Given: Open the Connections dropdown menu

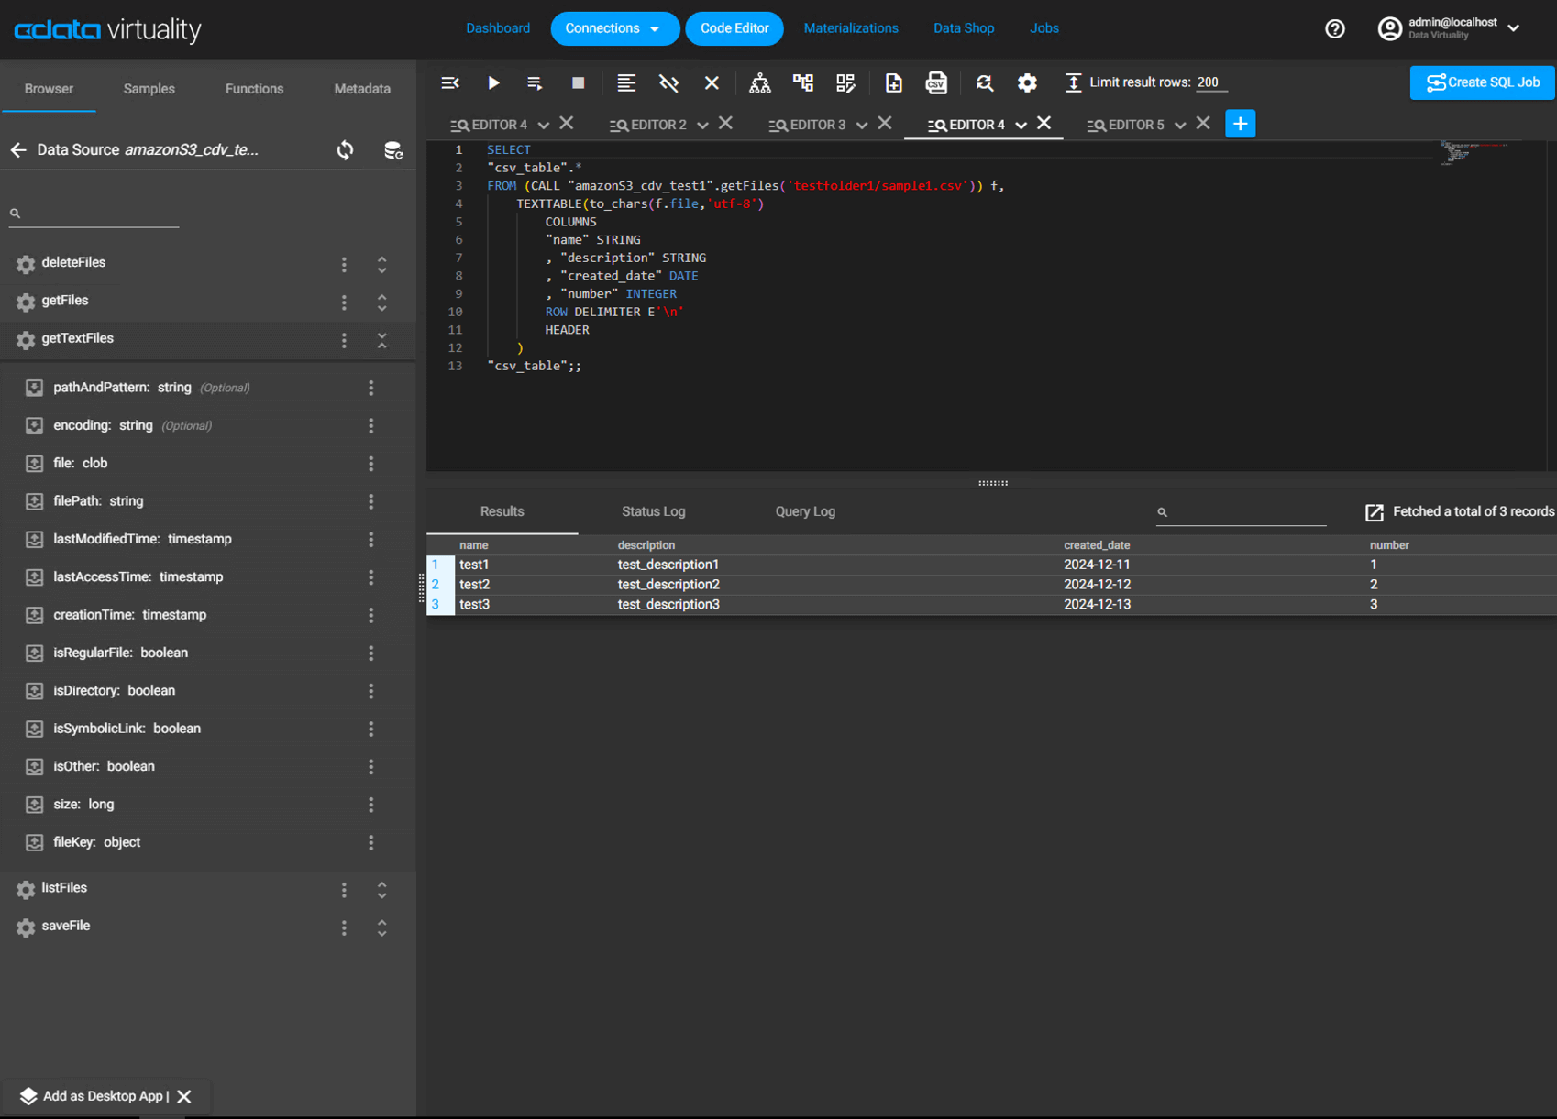Looking at the screenshot, I should [x=613, y=28].
